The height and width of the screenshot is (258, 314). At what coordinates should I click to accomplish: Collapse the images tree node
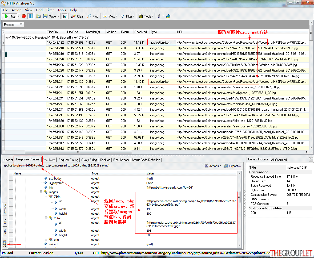click(41, 192)
